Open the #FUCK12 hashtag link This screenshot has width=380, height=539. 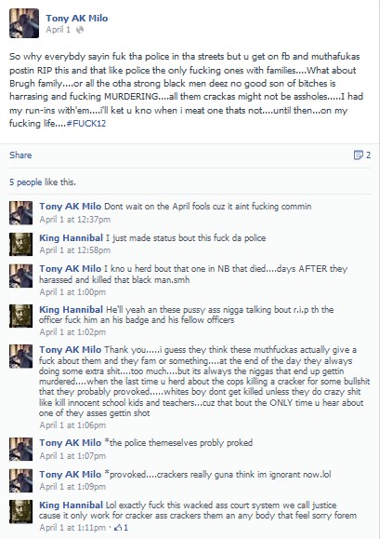[86, 124]
